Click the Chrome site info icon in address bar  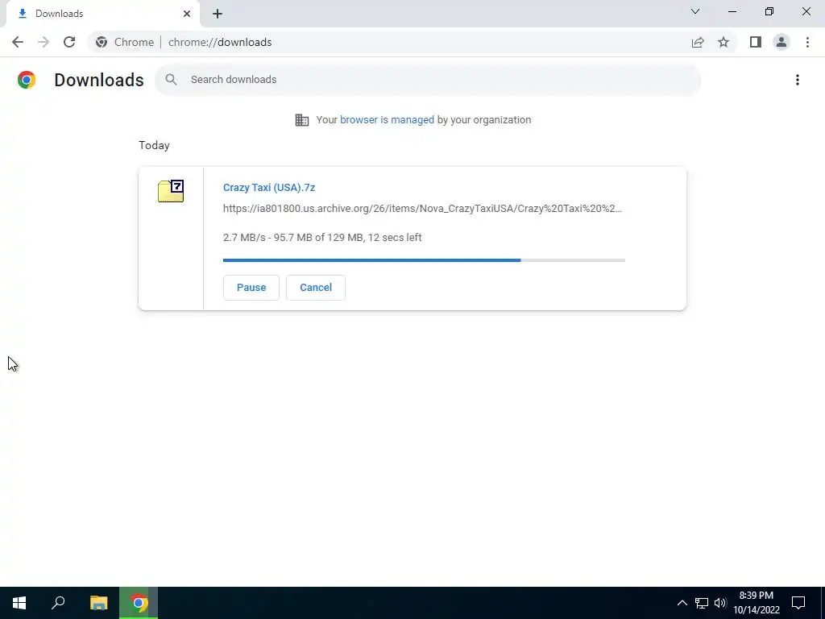102,42
